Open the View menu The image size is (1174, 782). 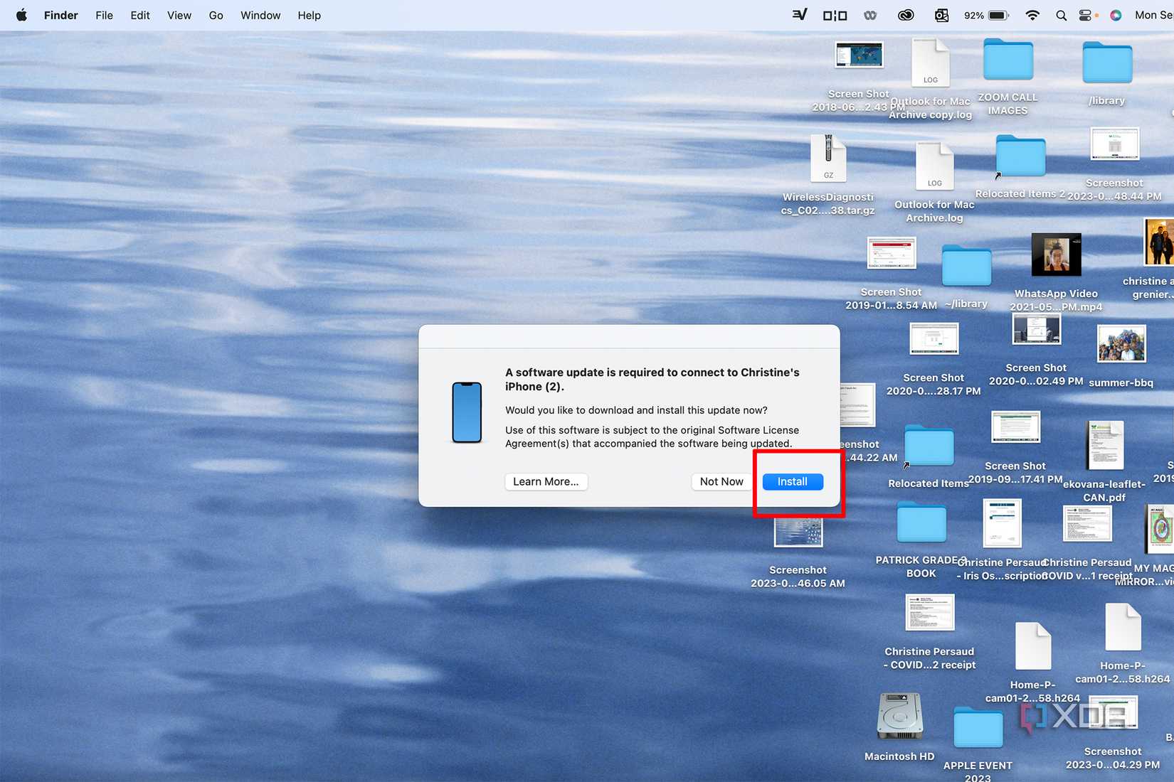click(x=179, y=15)
